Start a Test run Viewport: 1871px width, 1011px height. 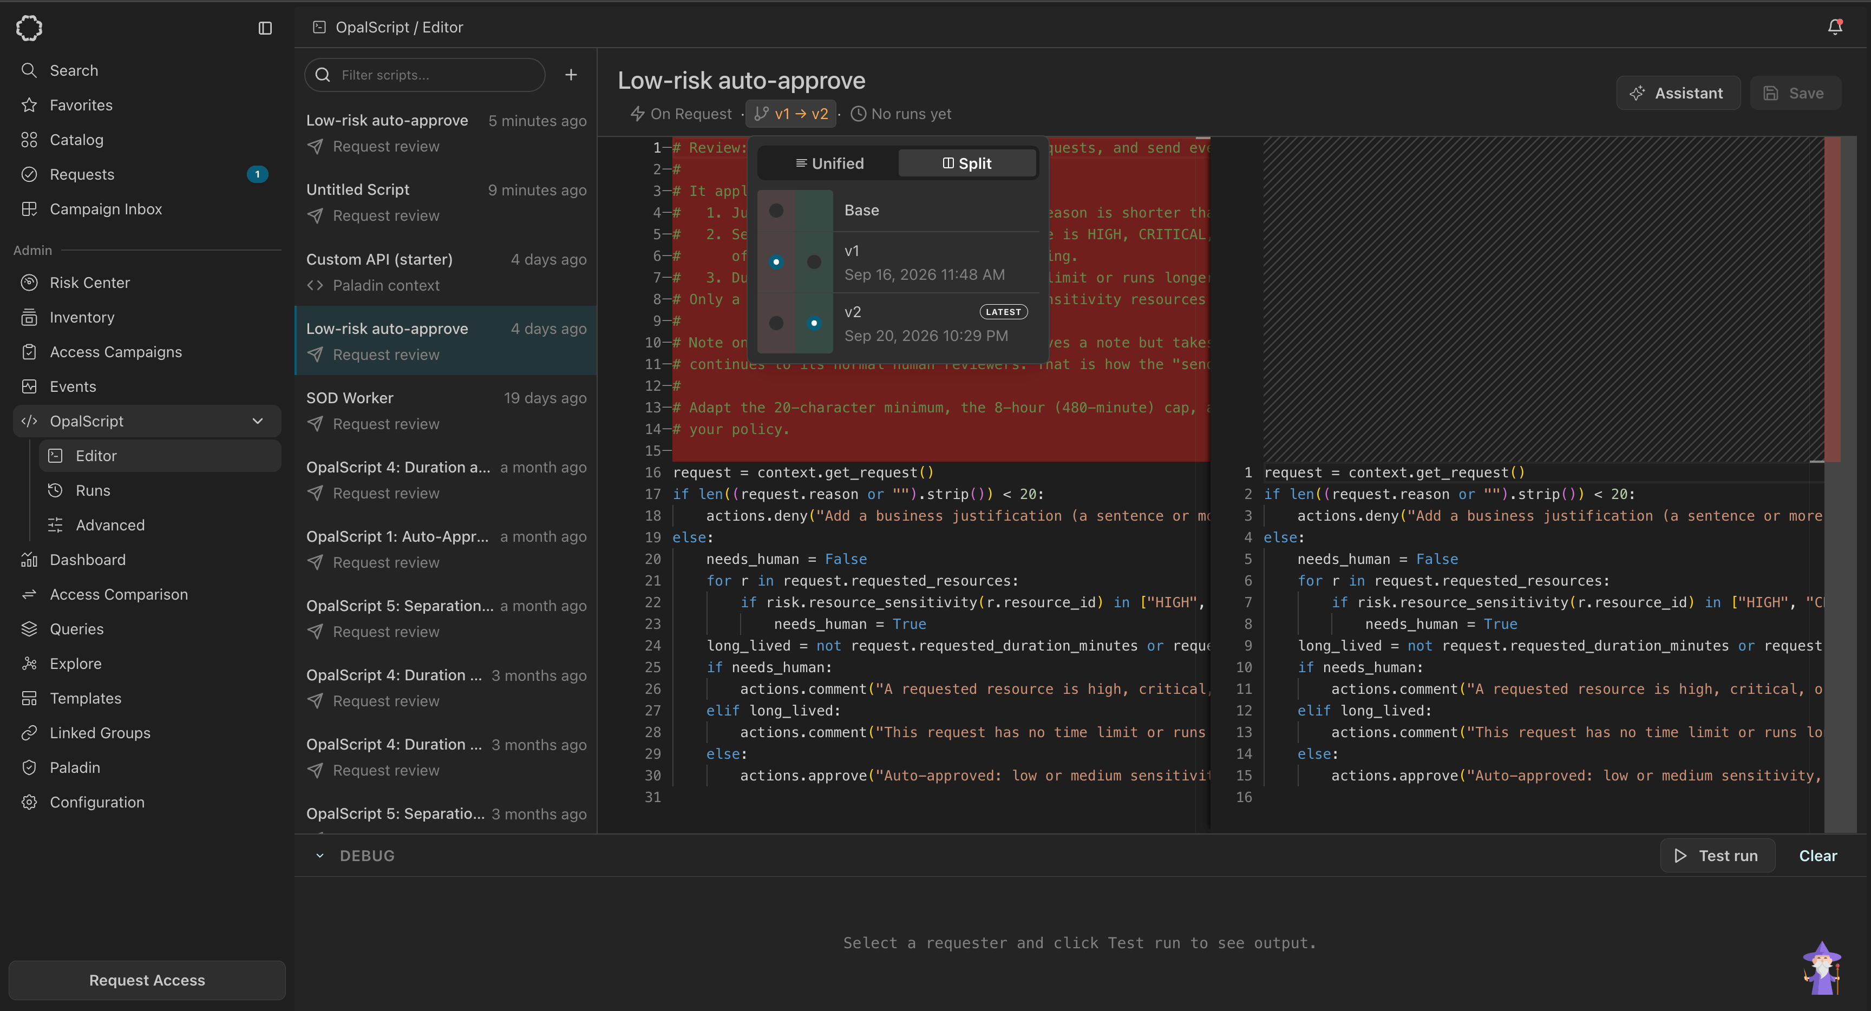[1718, 856]
